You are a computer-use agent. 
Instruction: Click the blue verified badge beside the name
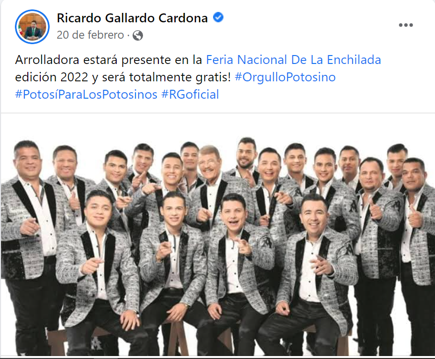pos(218,17)
